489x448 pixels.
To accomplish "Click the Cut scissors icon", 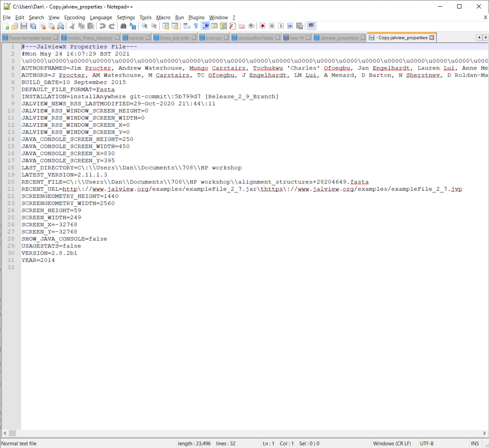I will coord(72,26).
